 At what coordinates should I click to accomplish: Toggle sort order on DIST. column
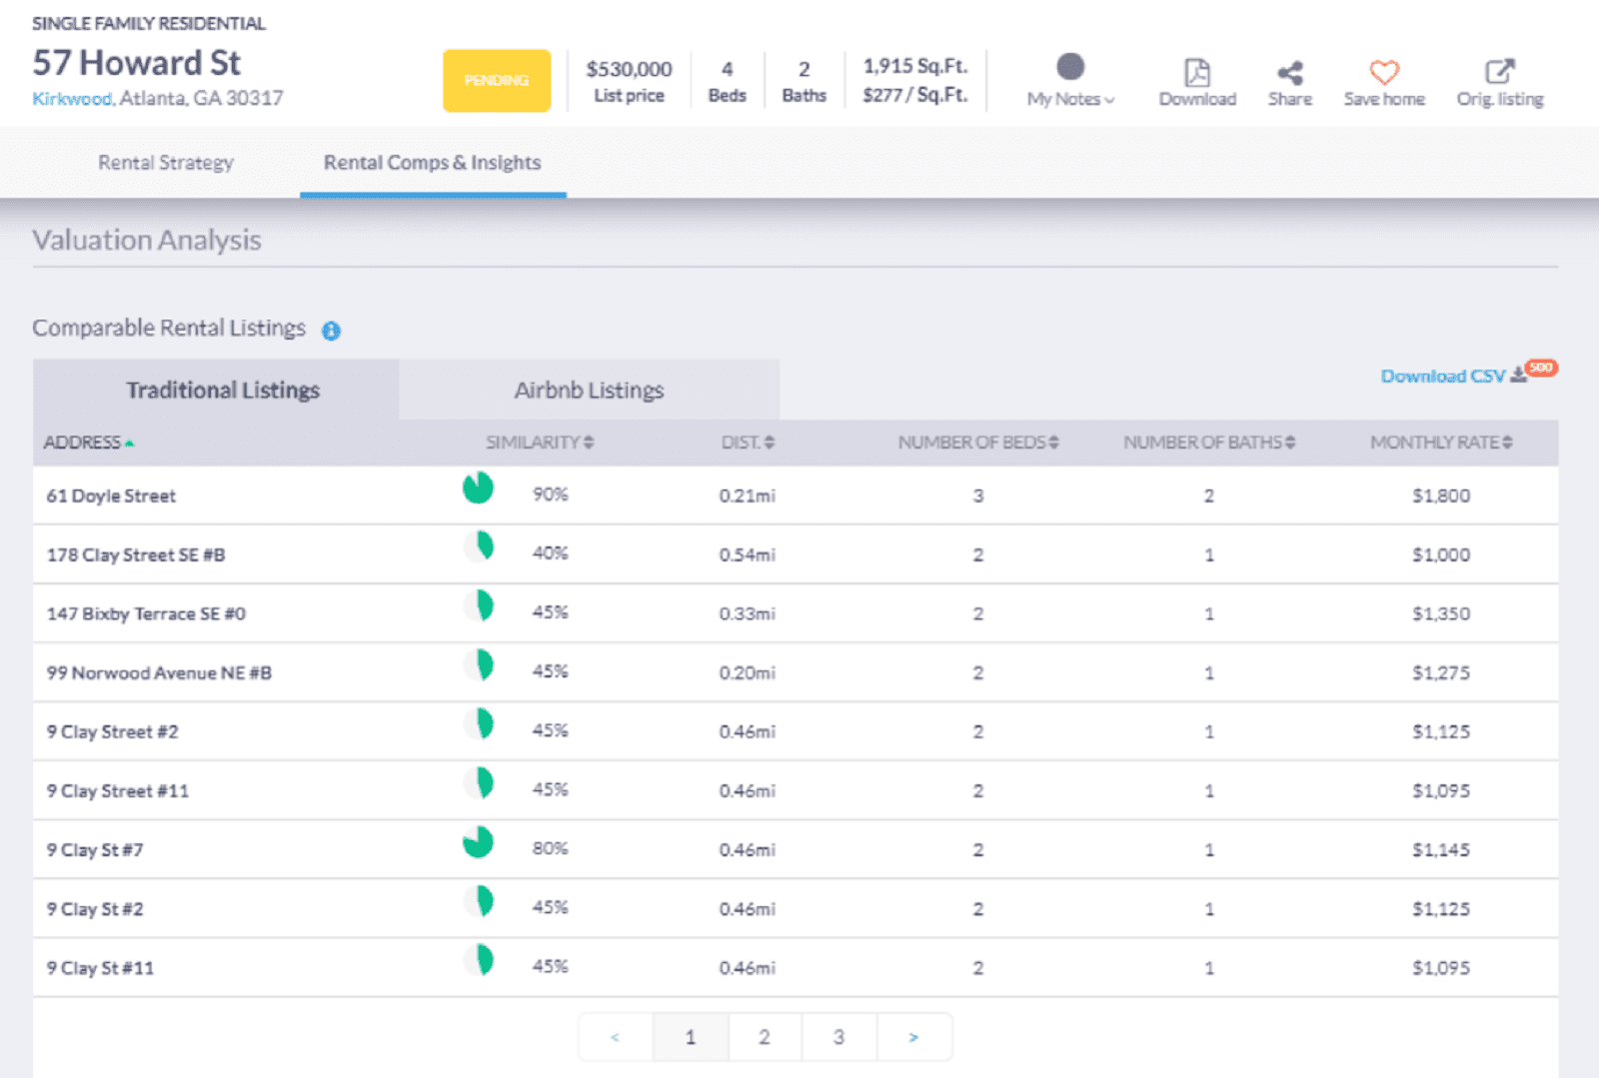771,442
